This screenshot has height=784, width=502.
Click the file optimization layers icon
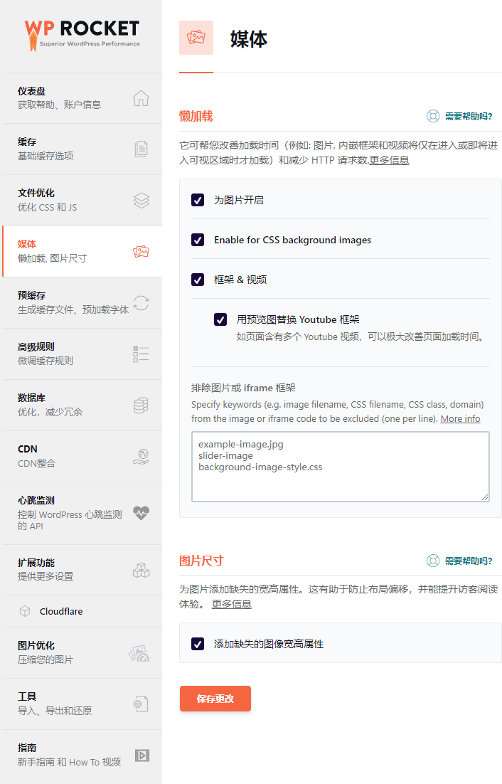[141, 201]
